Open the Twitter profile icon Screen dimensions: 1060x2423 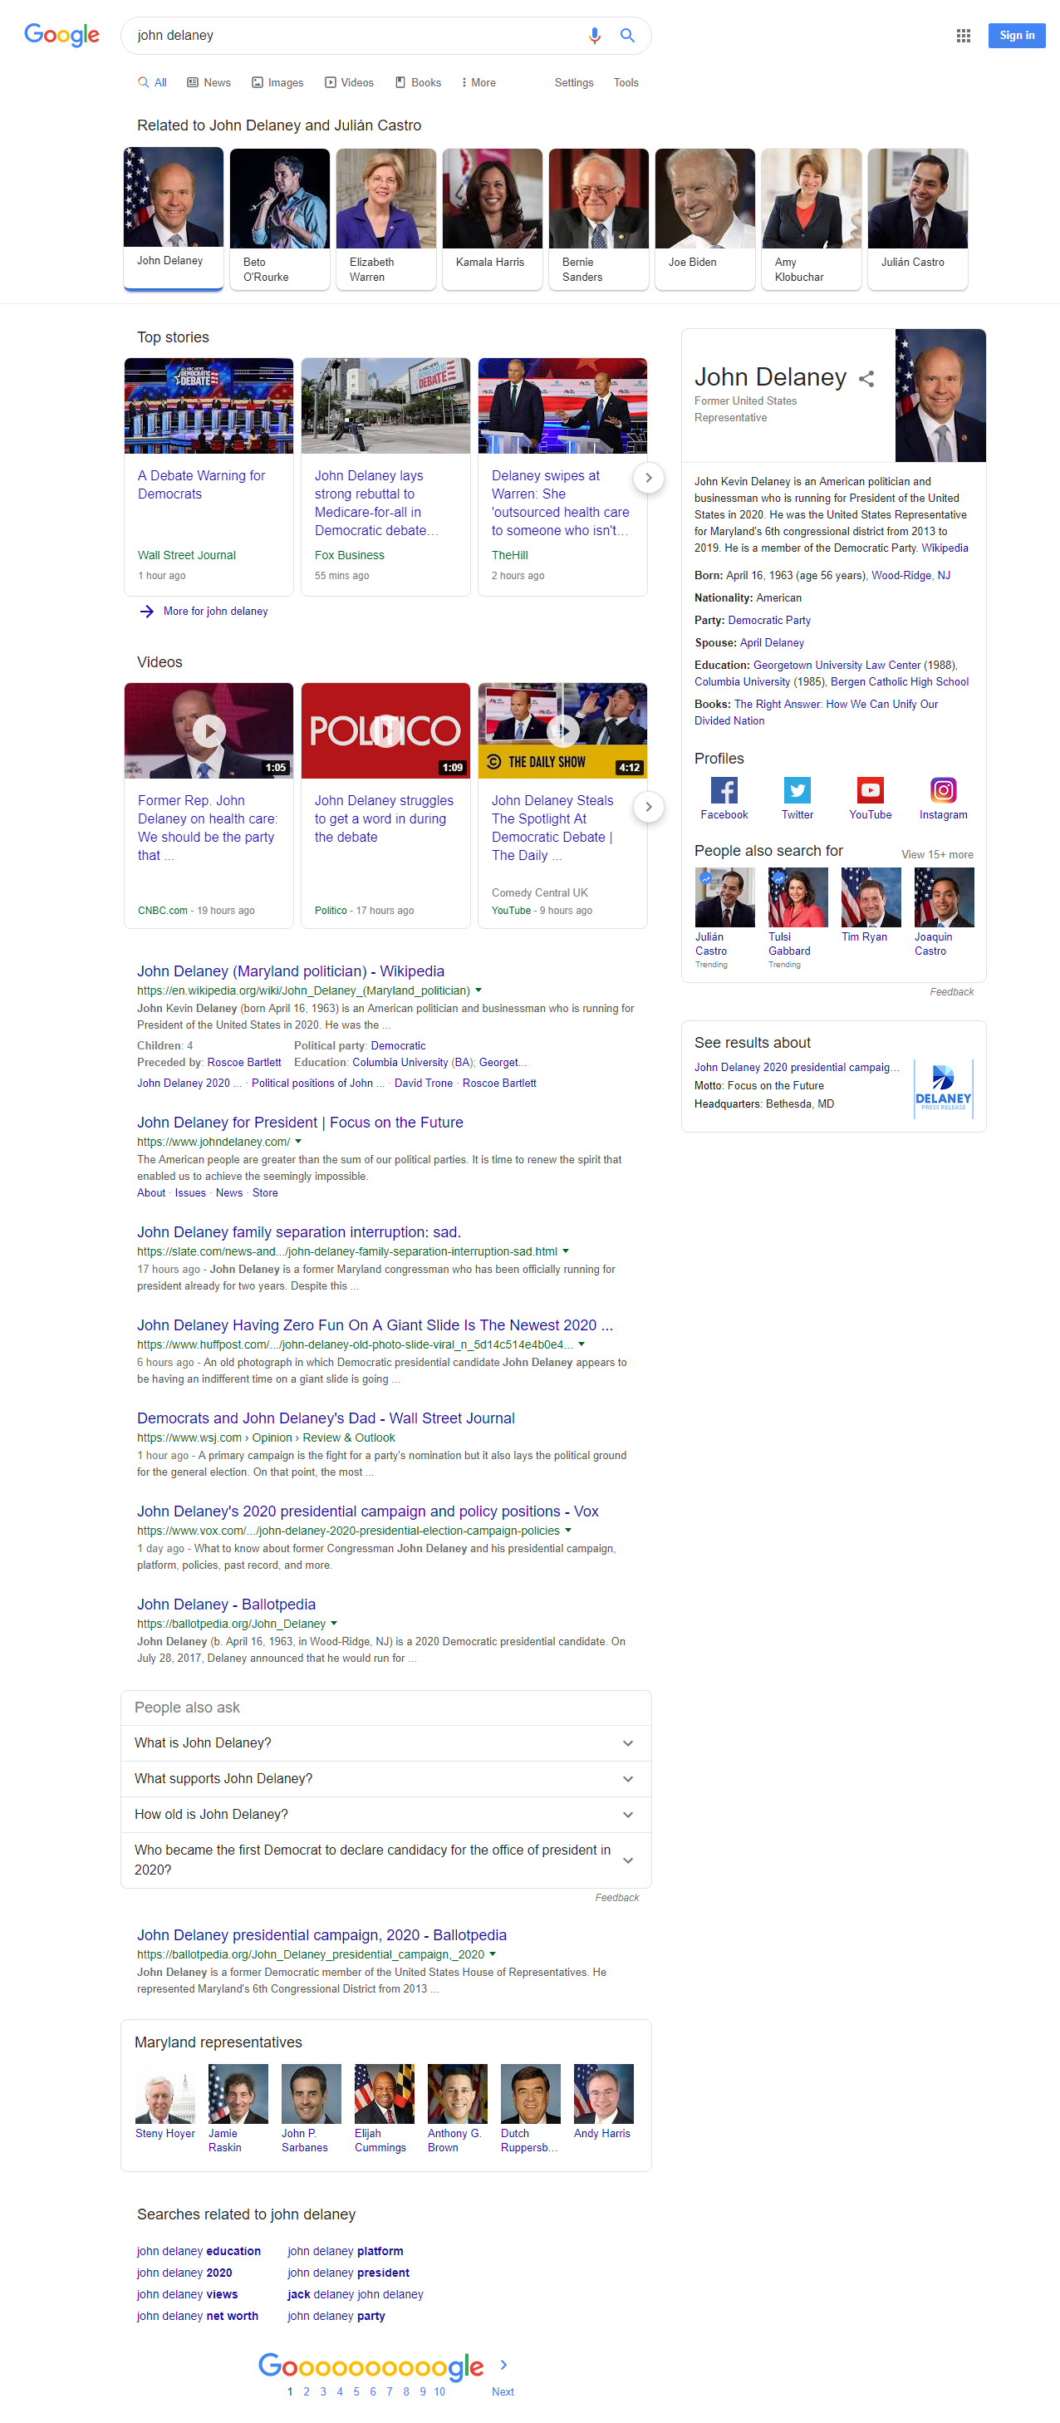tap(797, 790)
